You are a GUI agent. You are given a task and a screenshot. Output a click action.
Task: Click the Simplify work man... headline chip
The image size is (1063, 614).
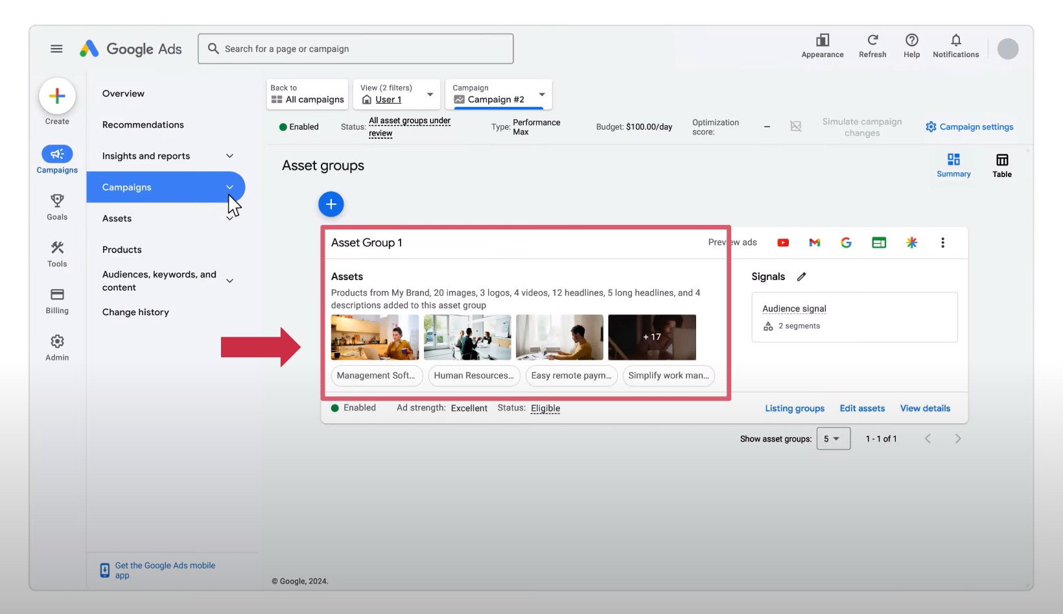(x=668, y=375)
